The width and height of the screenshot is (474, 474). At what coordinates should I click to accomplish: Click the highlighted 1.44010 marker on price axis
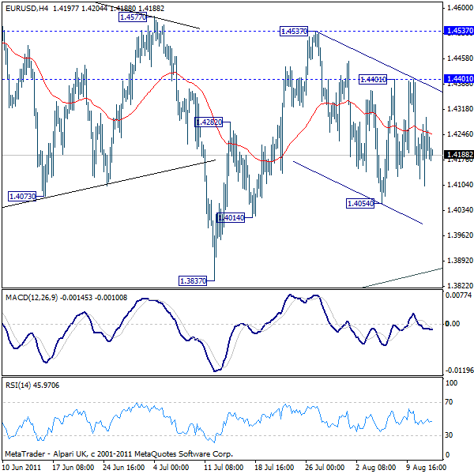click(459, 79)
